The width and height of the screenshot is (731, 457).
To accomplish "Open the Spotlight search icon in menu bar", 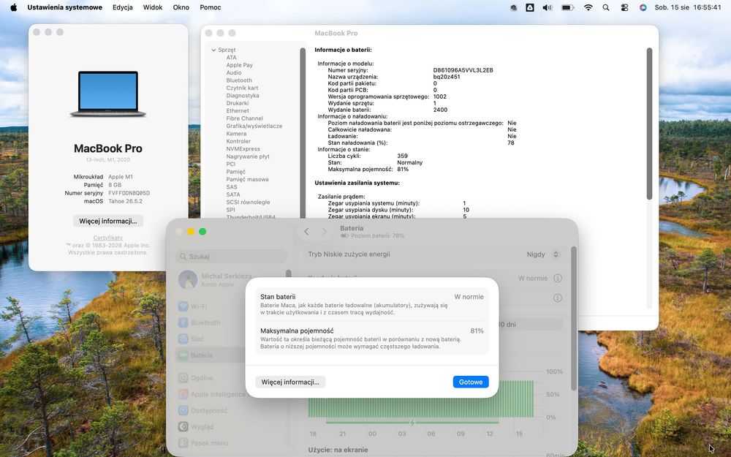I will click(x=605, y=7).
